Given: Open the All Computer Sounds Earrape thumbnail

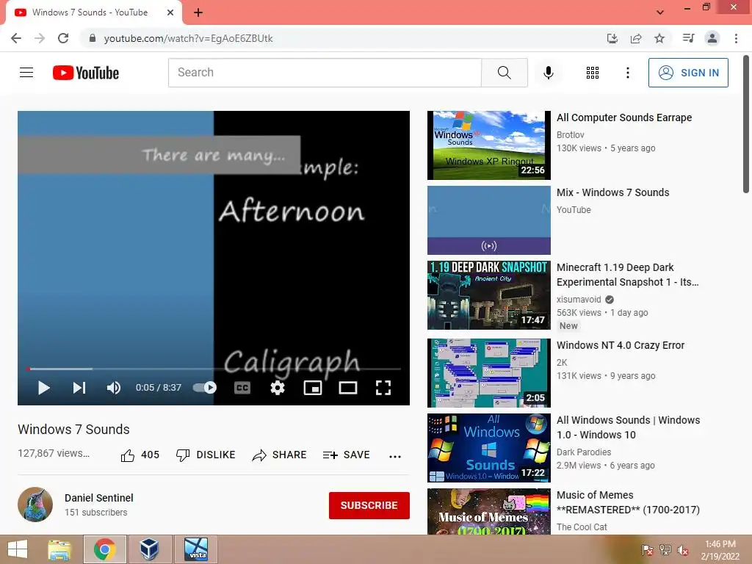Looking at the screenshot, I should pyautogui.click(x=488, y=145).
